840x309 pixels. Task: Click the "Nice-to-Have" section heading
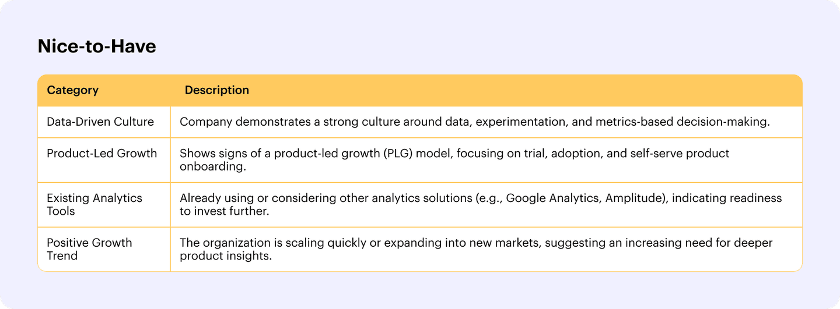97,47
